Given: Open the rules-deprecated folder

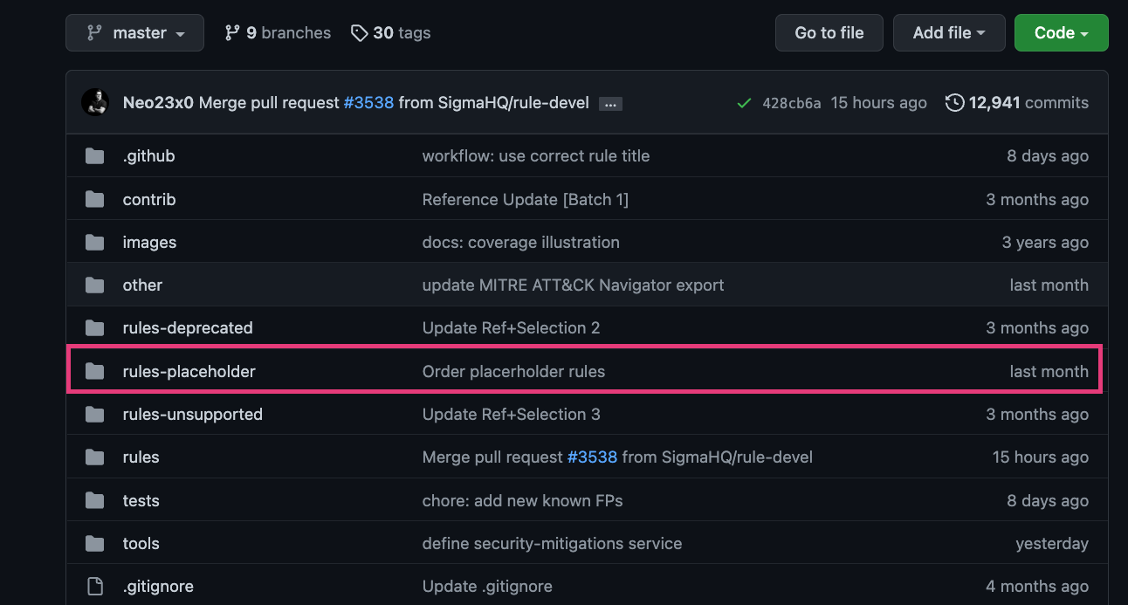Looking at the screenshot, I should 187,327.
